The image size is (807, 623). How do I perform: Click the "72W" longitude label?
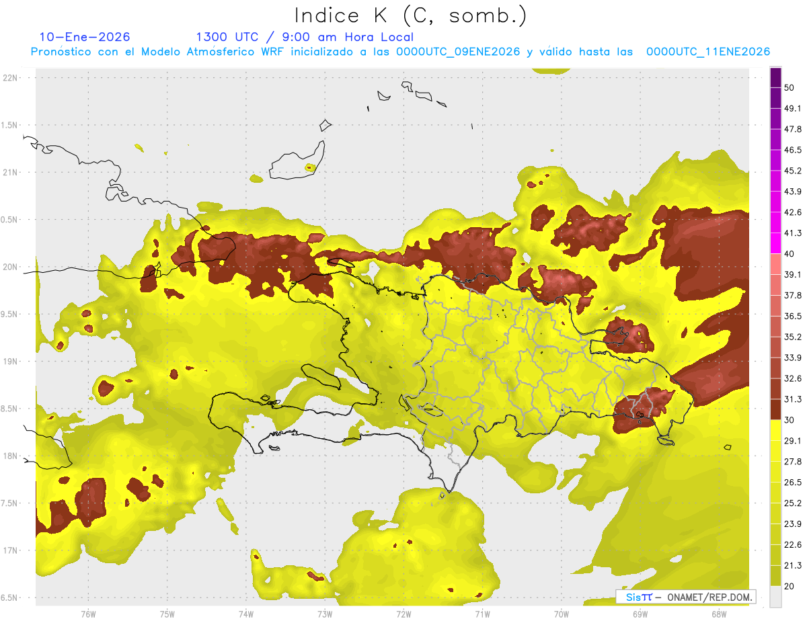click(403, 614)
